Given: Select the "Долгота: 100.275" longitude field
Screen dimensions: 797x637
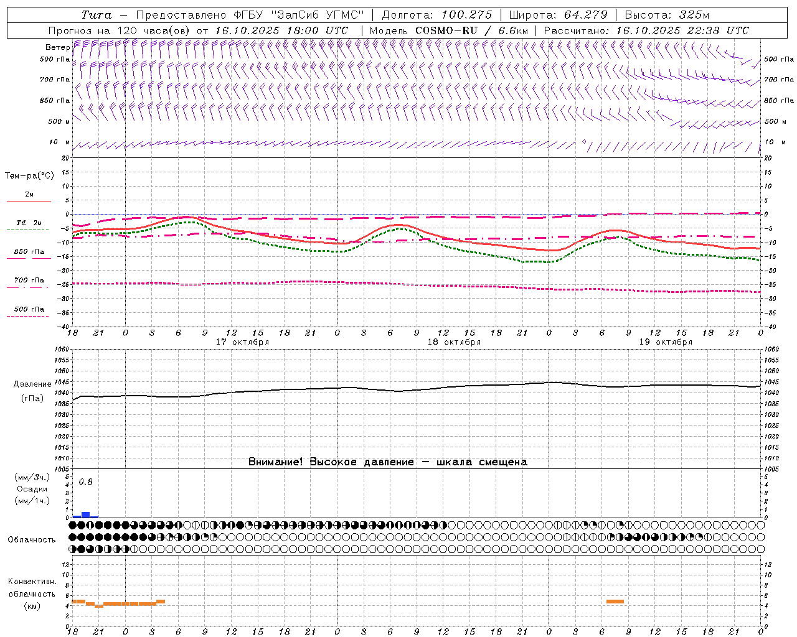Looking at the screenshot, I should [437, 15].
